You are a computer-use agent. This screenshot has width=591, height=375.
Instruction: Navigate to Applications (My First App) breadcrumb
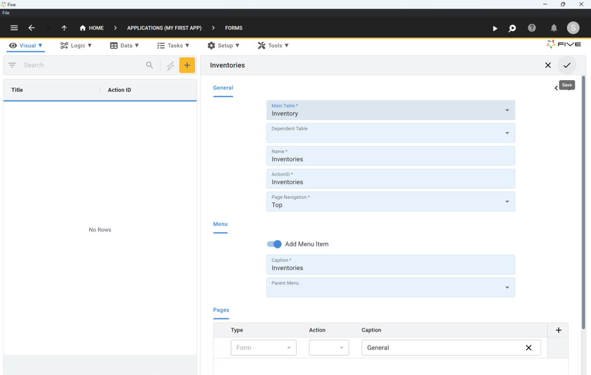pyautogui.click(x=164, y=28)
